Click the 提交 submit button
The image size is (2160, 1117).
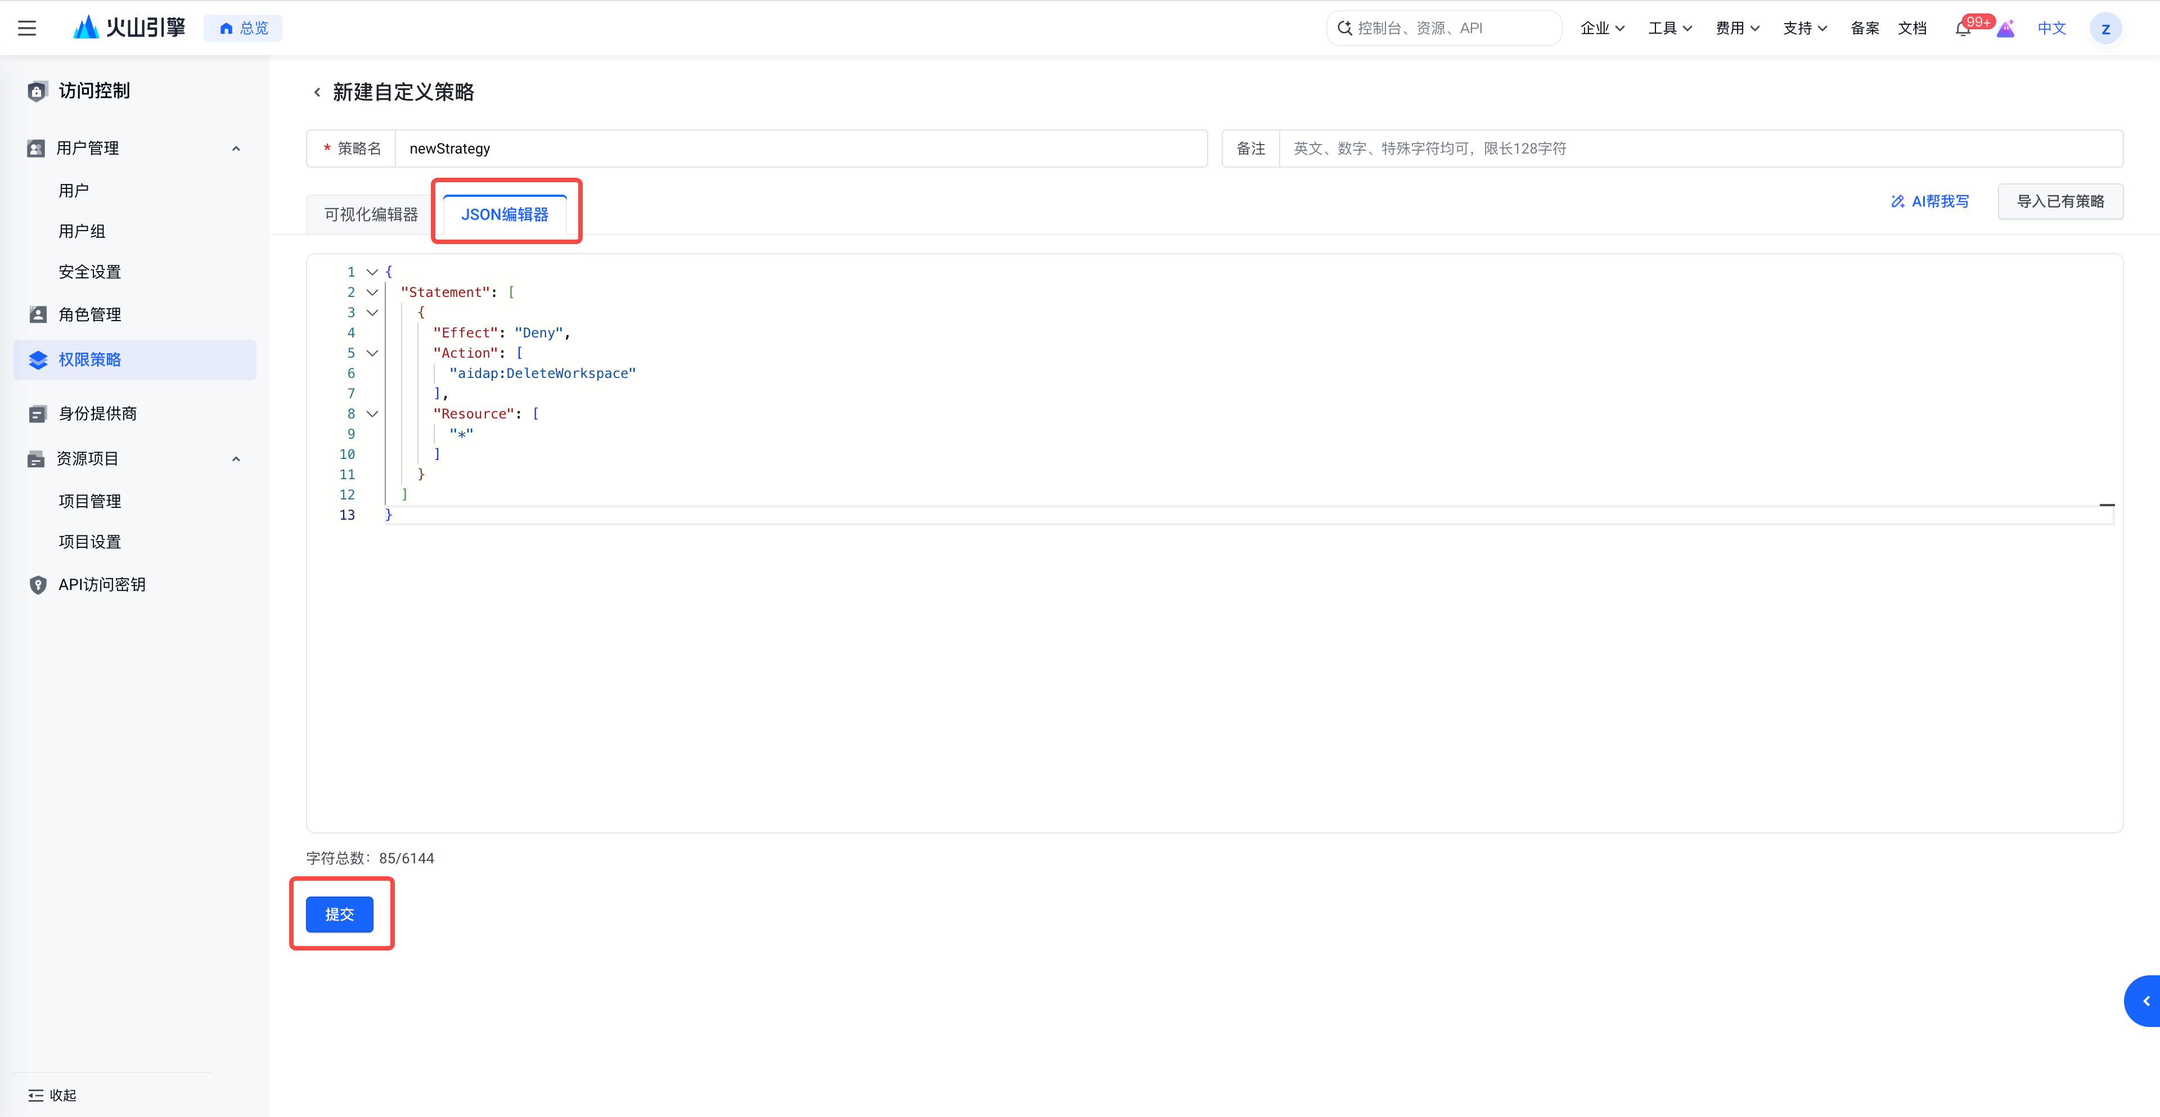click(340, 914)
